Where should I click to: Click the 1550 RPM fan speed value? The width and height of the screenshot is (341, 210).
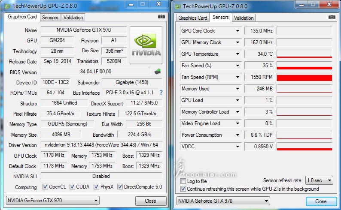point(259,77)
